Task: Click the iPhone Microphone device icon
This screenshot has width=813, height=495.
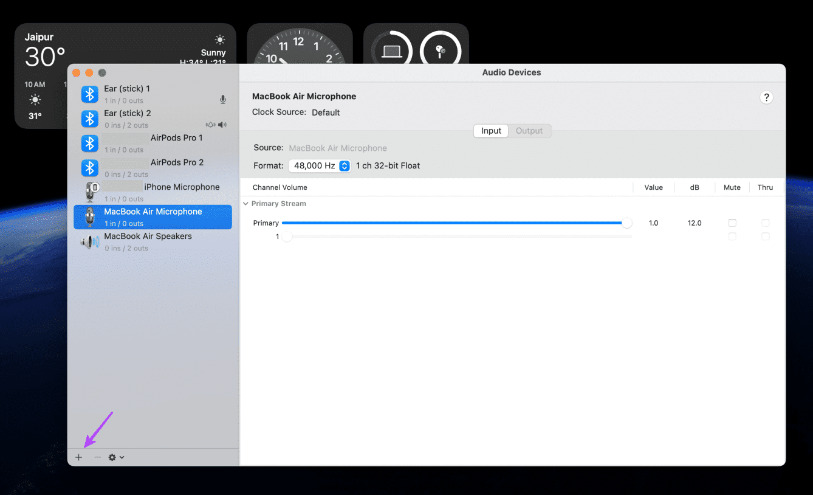Action: tap(91, 192)
